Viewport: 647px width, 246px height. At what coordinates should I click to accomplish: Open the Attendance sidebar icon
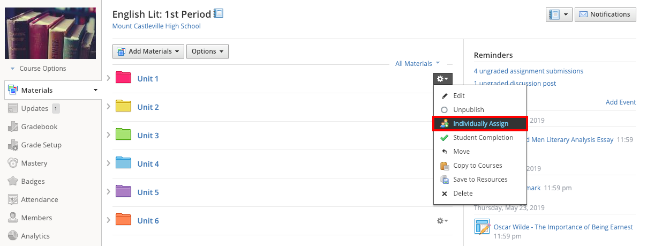[x=13, y=200]
